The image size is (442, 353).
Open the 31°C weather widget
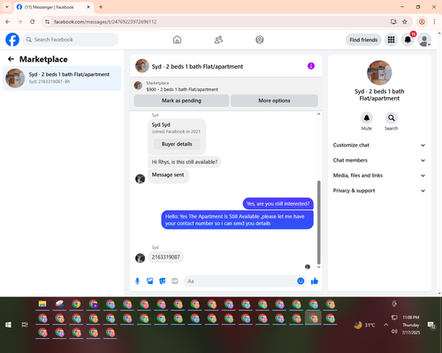(365, 325)
